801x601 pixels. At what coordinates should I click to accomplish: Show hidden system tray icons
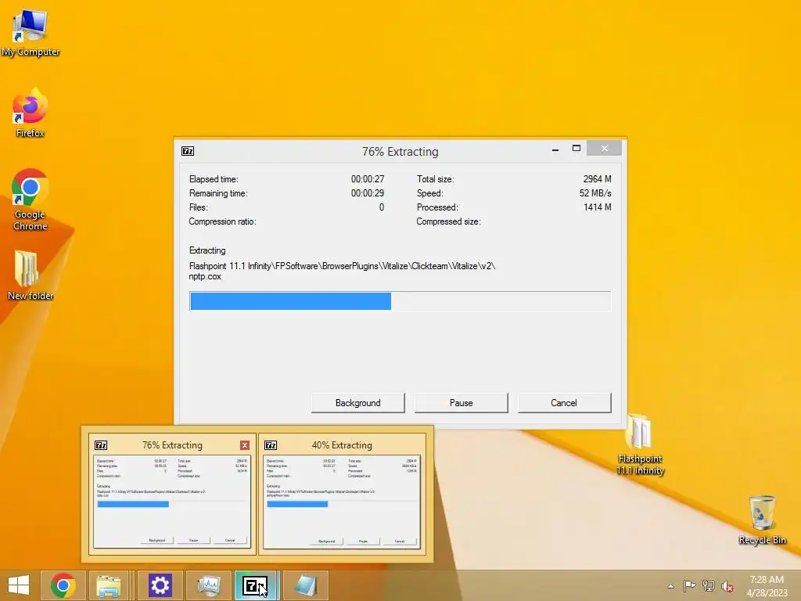pyautogui.click(x=670, y=586)
